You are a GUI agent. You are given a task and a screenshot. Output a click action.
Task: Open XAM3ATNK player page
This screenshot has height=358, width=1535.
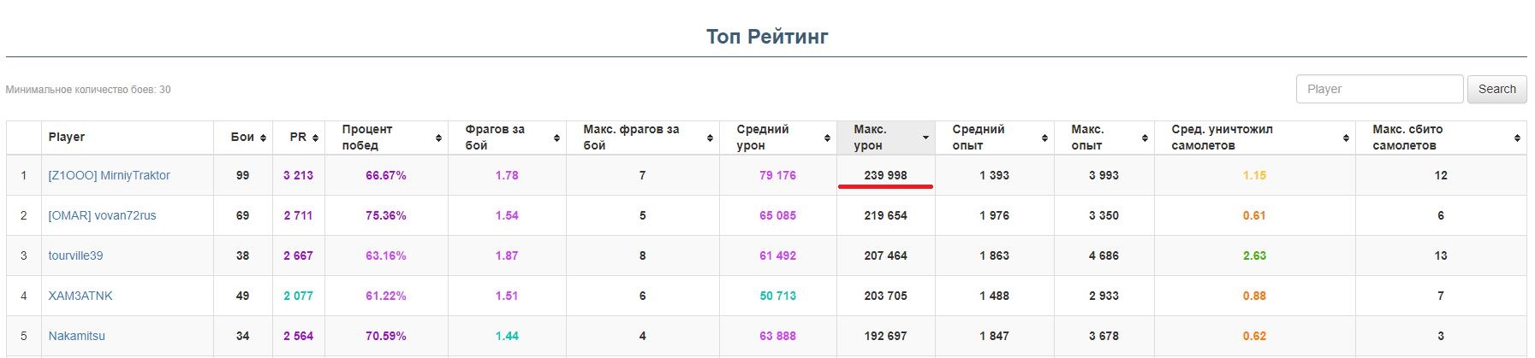pos(80,296)
